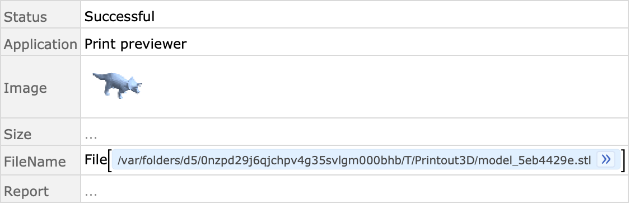Click empty space in the Report row

[x=362, y=189]
